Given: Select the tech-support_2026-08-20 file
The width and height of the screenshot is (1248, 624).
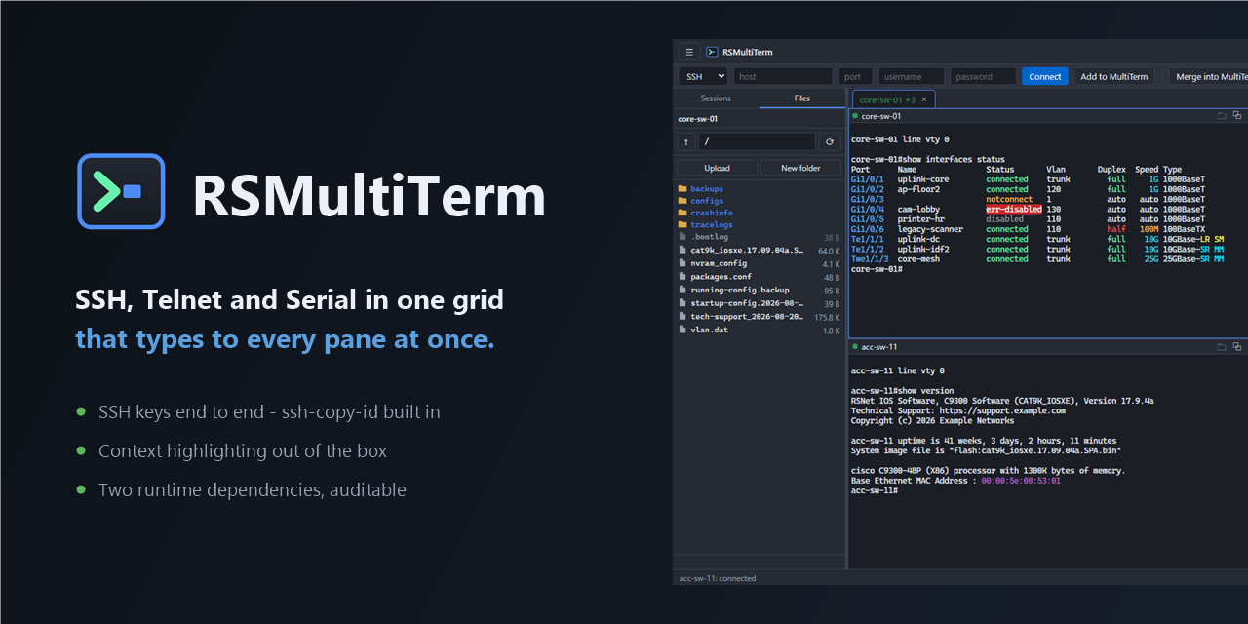Looking at the screenshot, I should tap(759, 317).
